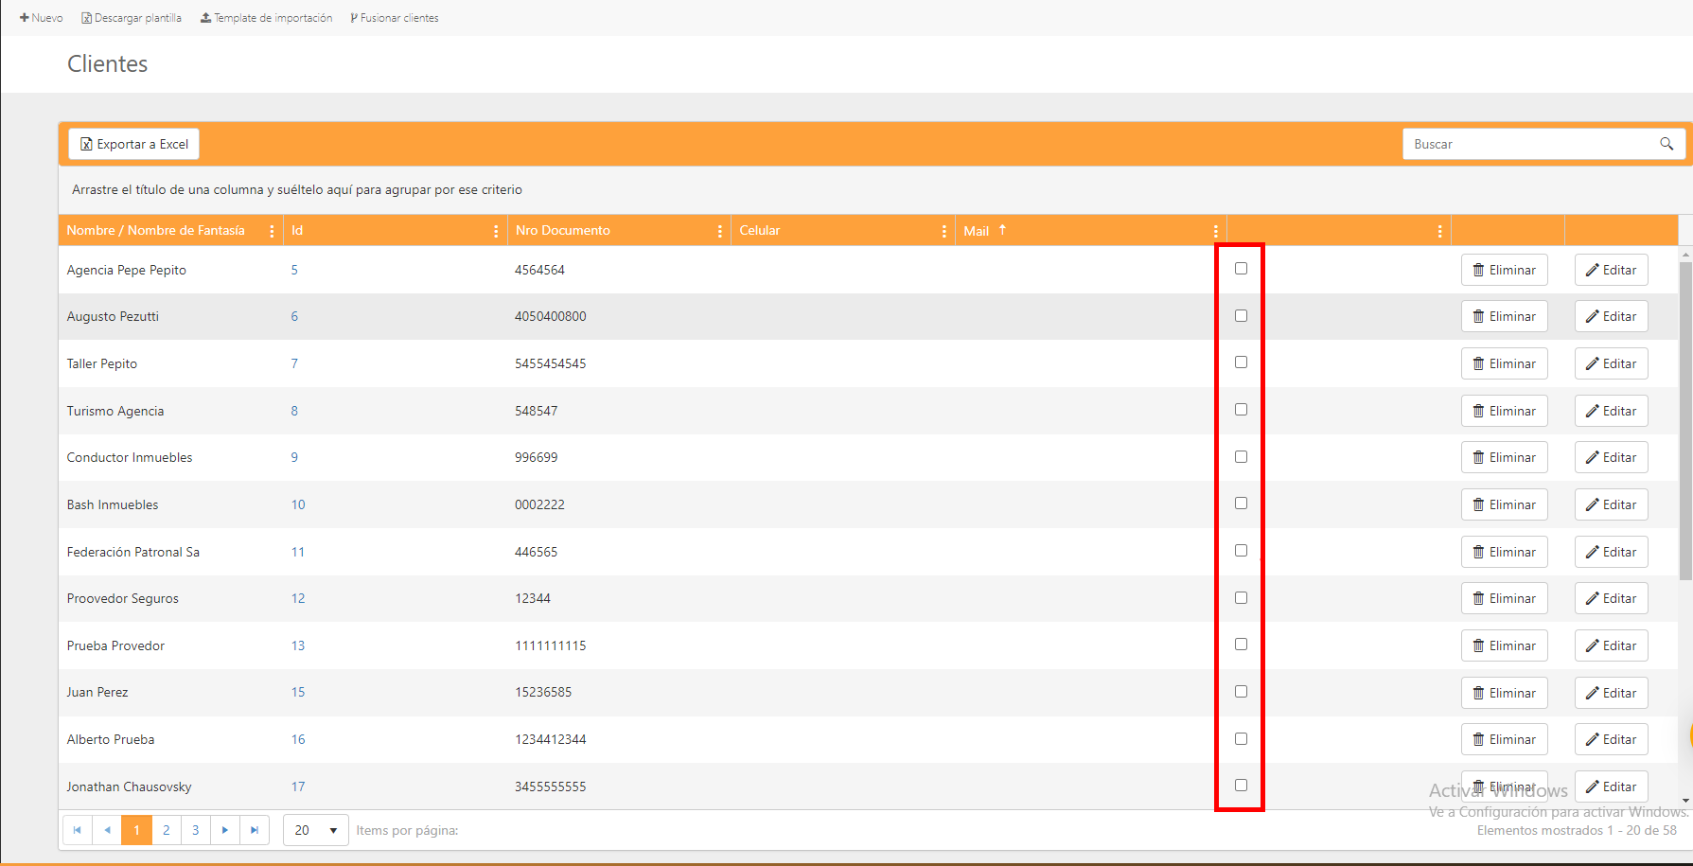Click the vertical scrollbar of the table
1693x866 pixels.
pyautogui.click(x=1685, y=416)
